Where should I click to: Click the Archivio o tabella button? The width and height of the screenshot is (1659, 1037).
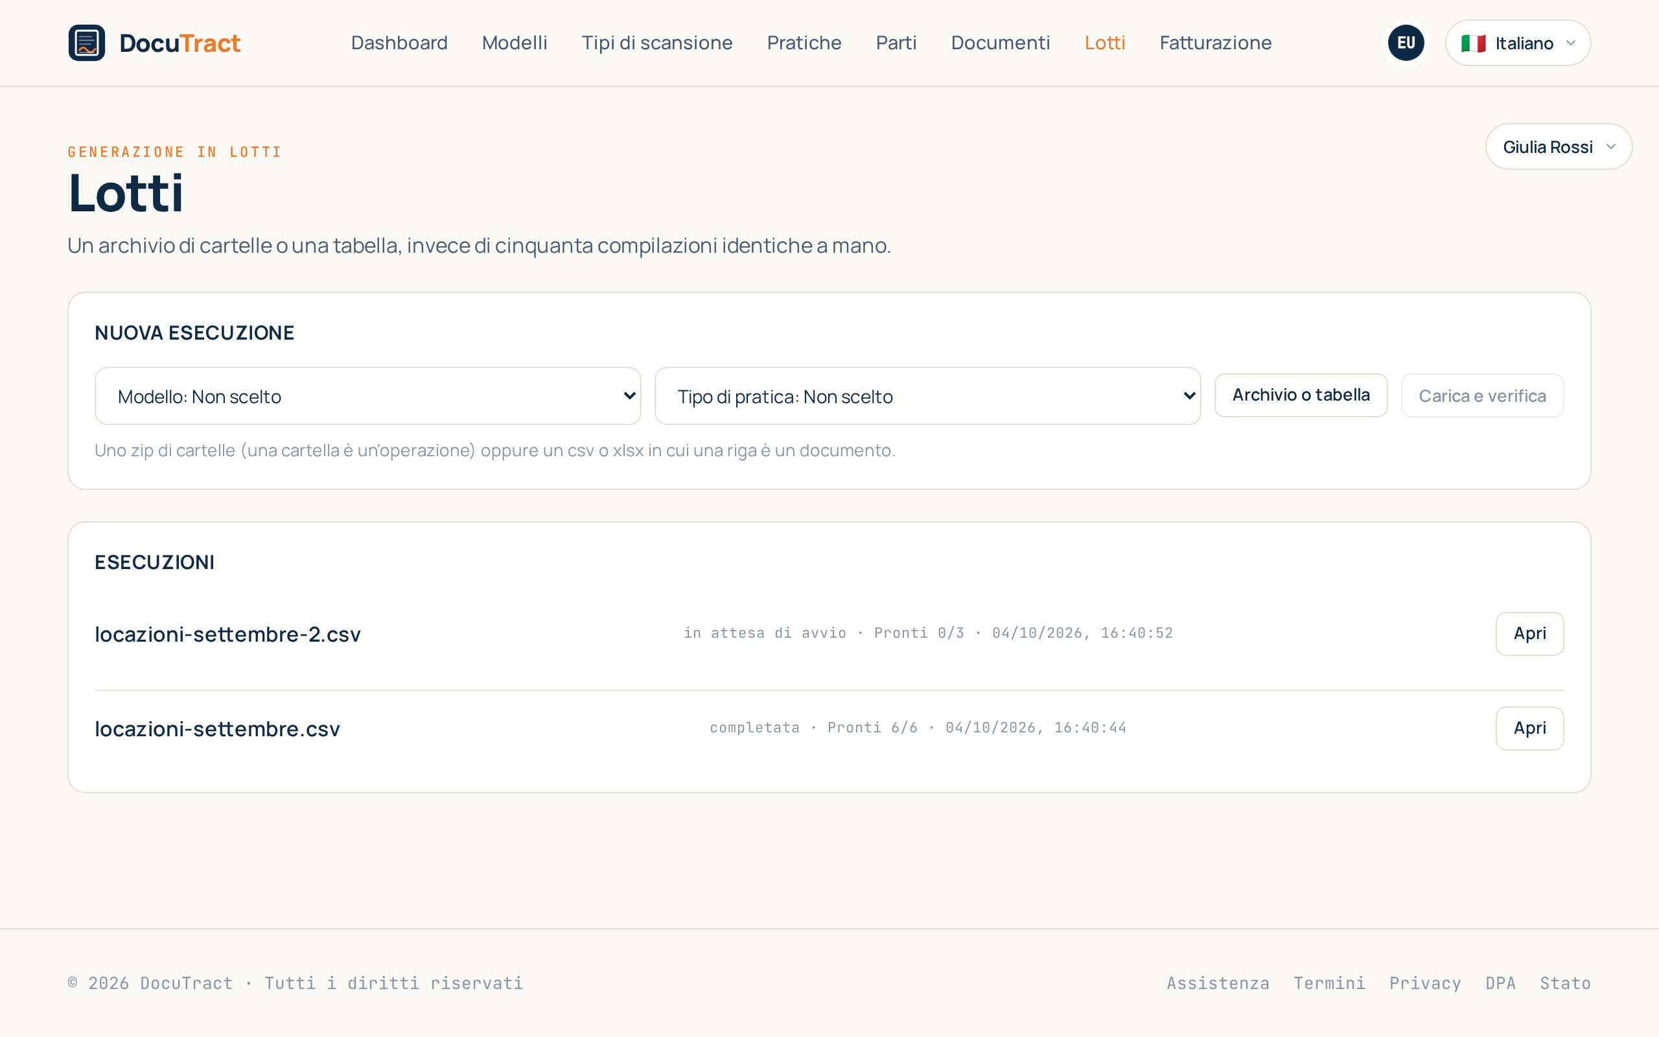[x=1301, y=395]
